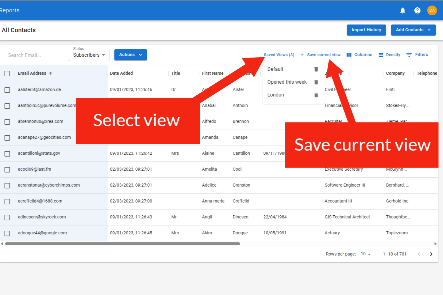This screenshot has width=443, height=295.
Task: Open the Status Subscribers dropdown
Action: [89, 55]
